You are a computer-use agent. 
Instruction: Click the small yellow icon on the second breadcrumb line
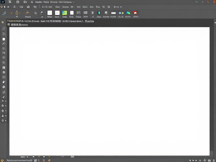(x=9, y=25)
